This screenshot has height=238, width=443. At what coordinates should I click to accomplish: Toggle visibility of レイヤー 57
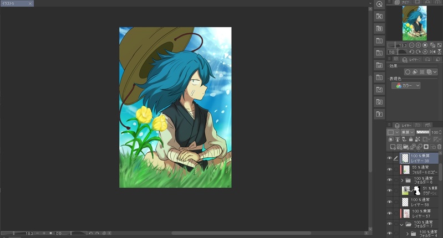pyautogui.click(x=390, y=214)
